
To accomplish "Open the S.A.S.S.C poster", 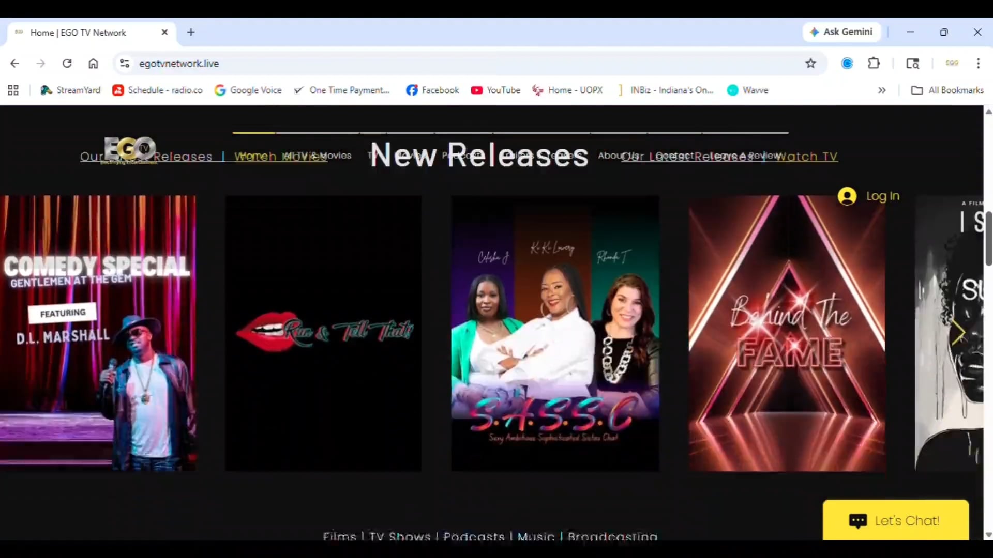I will click(x=555, y=333).
